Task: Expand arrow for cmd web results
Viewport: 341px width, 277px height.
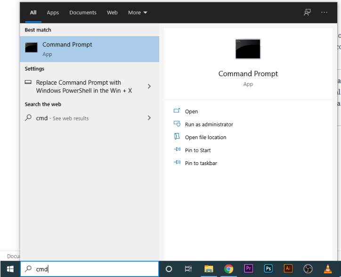Action: tap(149, 118)
